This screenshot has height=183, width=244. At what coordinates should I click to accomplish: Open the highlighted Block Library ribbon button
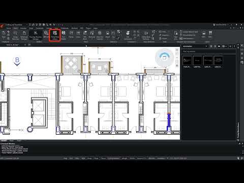[x=55, y=35]
